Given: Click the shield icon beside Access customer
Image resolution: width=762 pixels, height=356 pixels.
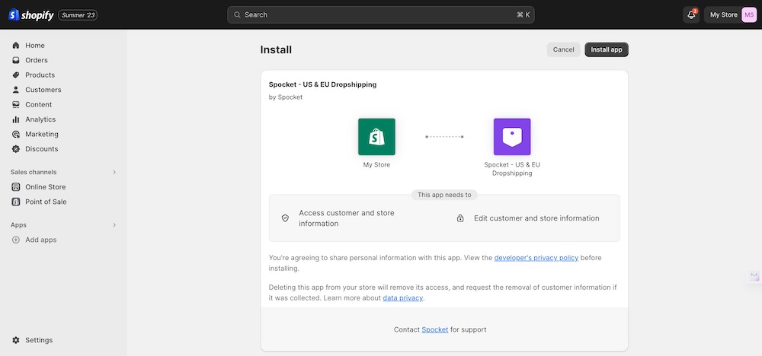Looking at the screenshot, I should coord(285,218).
